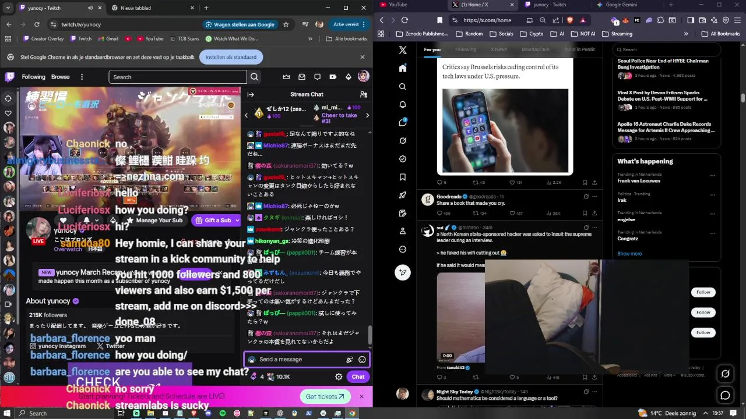This screenshot has height=419, width=746.
Task: Open the notification bell dropdown under stream
Action: pyautogui.click(x=90, y=221)
